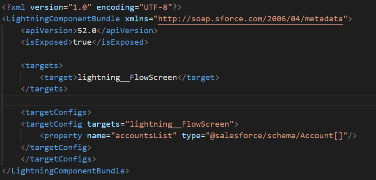Click the targets attribute of targetConfig
The image size is (376, 180).
point(103,124)
